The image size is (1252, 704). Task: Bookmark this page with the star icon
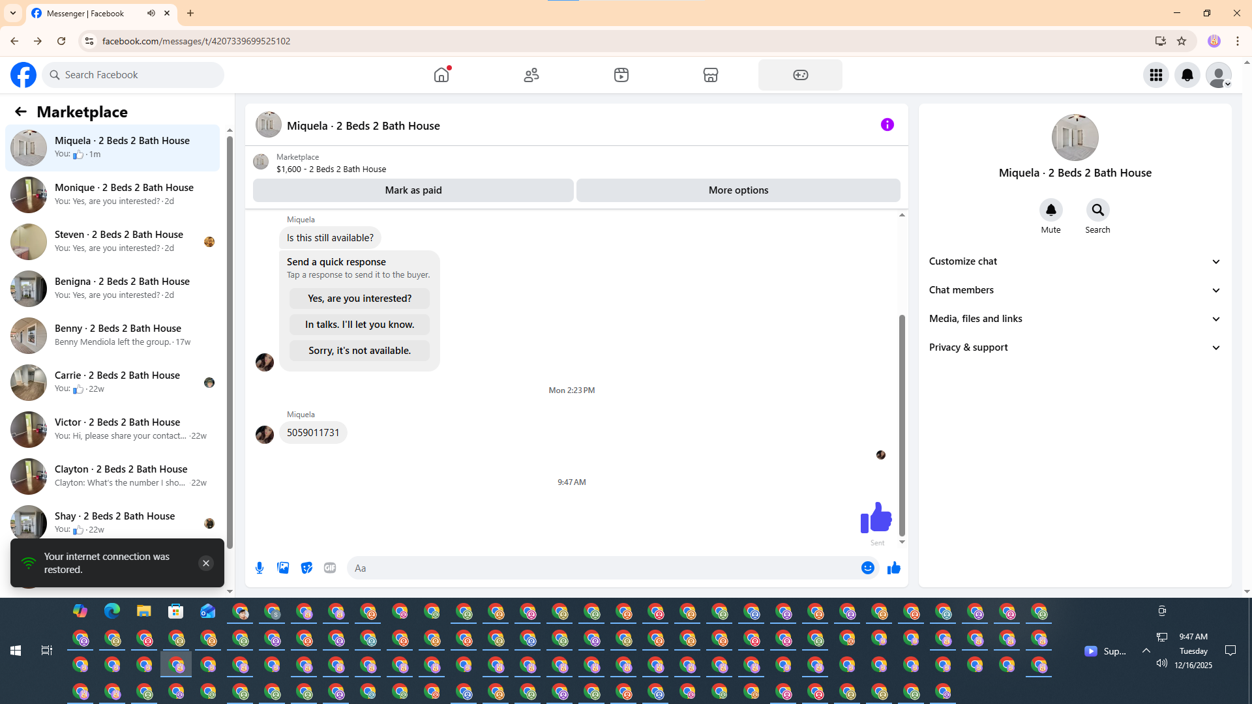(x=1182, y=41)
